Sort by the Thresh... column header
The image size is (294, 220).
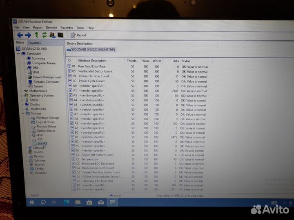click(x=132, y=61)
